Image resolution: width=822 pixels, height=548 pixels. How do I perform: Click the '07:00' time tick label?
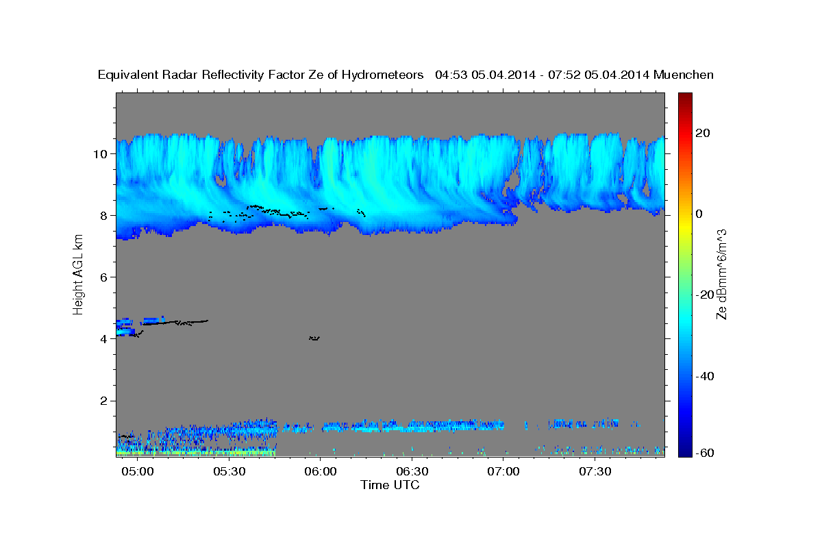(x=503, y=472)
